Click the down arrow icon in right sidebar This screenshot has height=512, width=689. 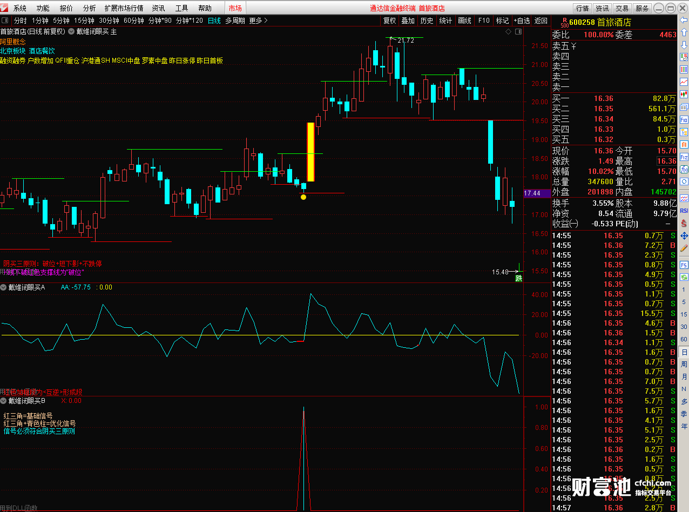[x=684, y=45]
